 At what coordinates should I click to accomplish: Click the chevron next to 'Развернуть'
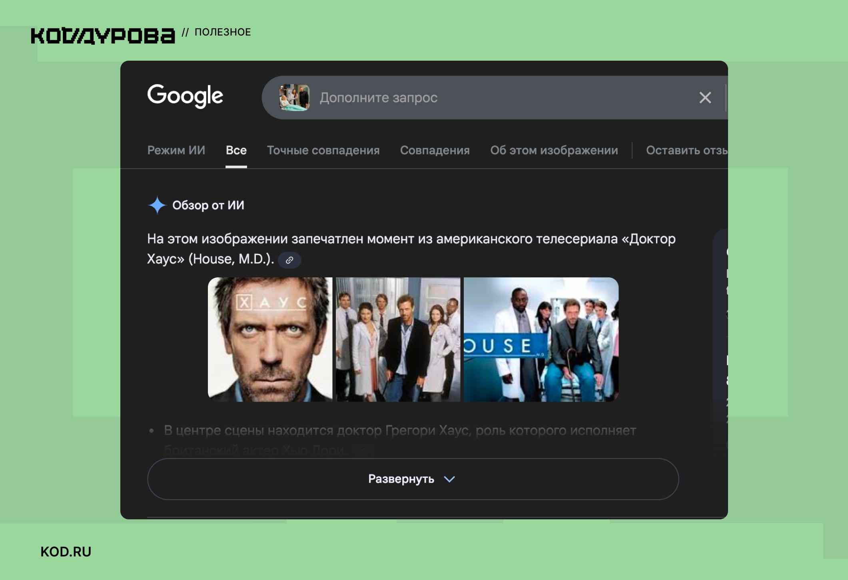pyautogui.click(x=449, y=479)
